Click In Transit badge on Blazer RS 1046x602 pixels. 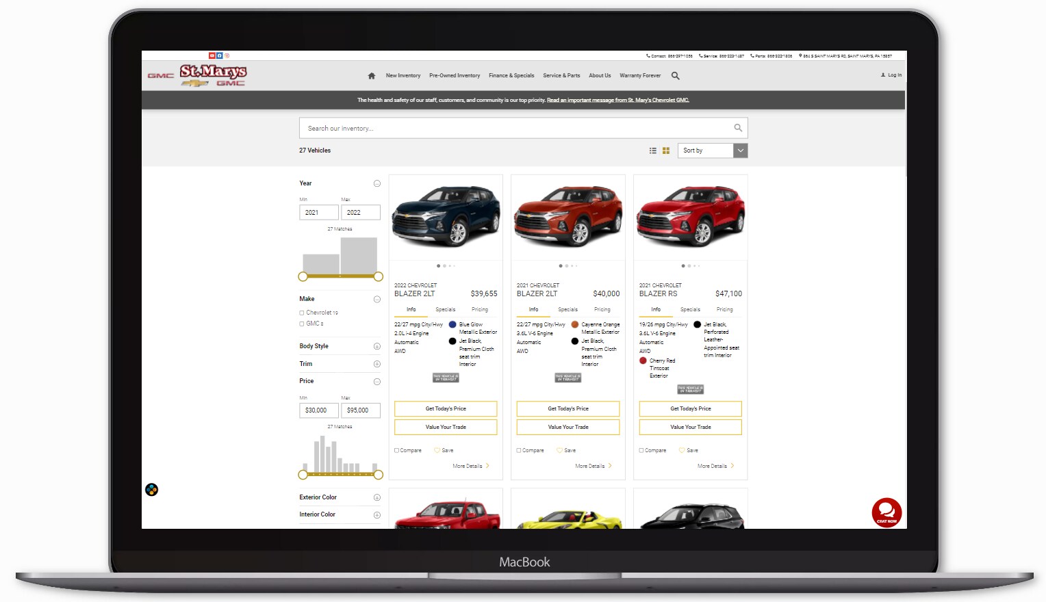[691, 389]
